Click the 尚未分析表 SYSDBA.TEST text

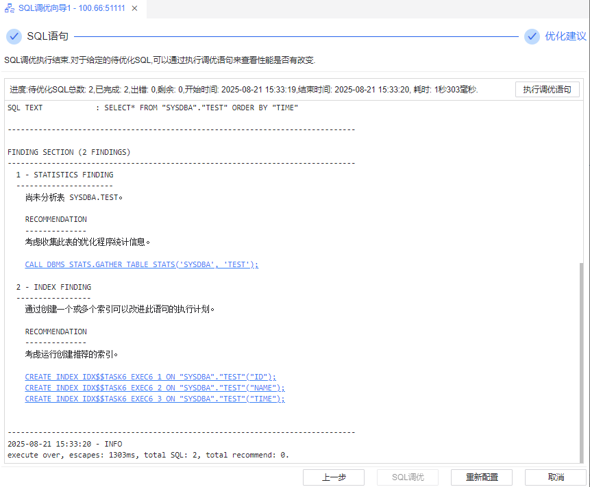74,197
